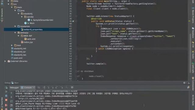195x110 pixels.
Task: Toggle soft-wrap icon in console gutter
Action: (x=11, y=101)
